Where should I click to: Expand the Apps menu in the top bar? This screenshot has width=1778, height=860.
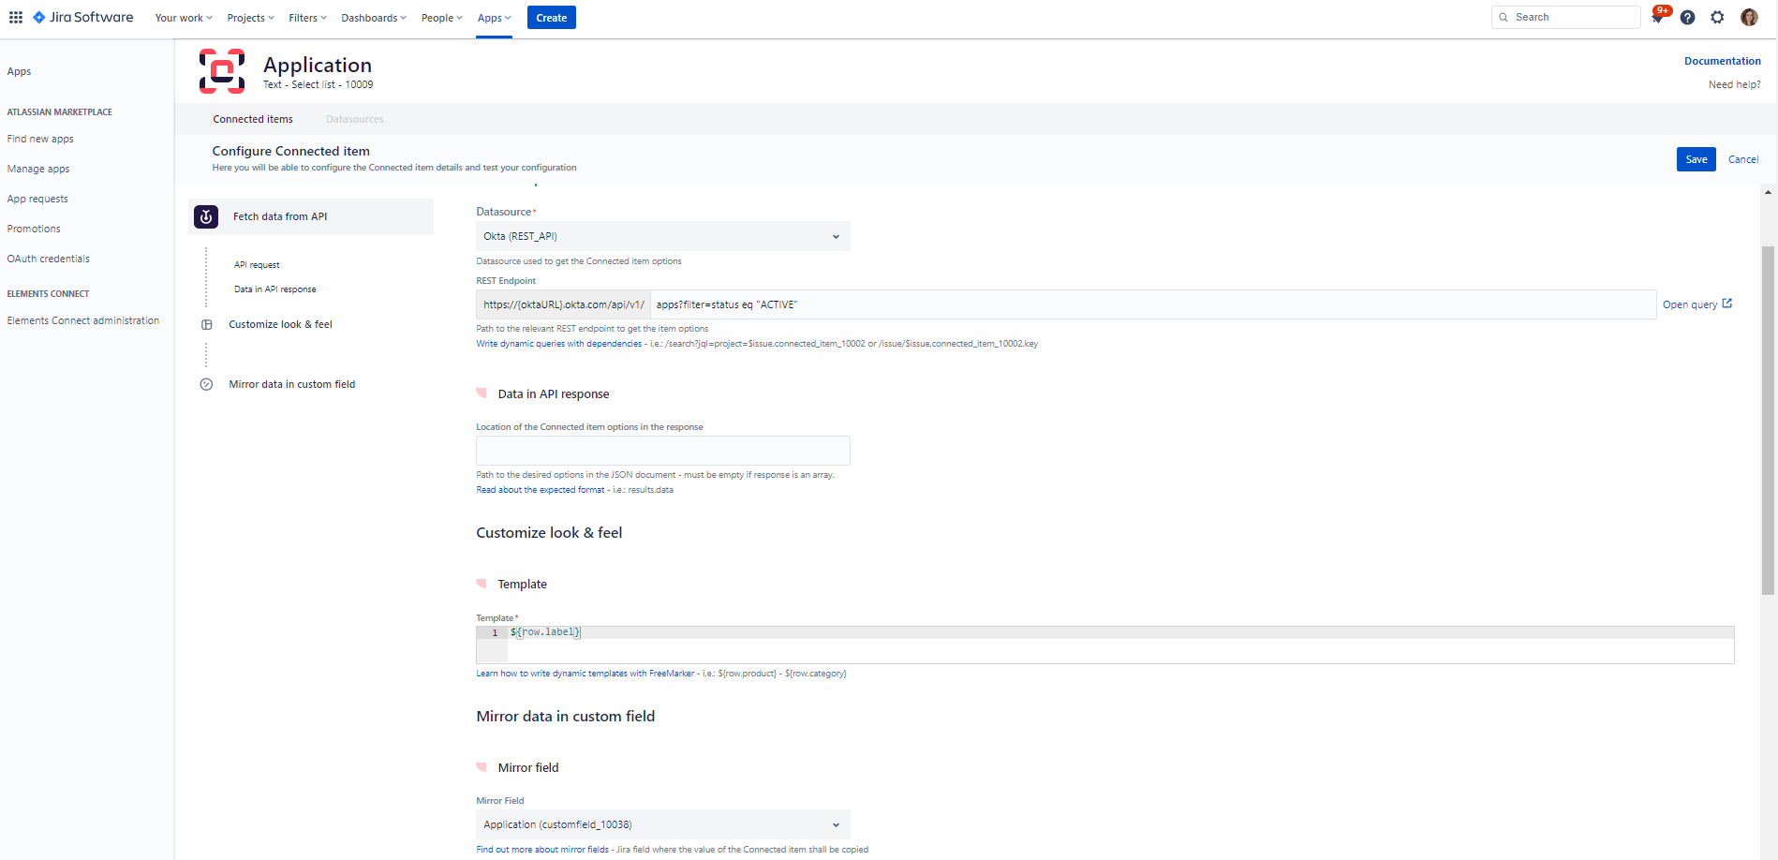tap(494, 17)
